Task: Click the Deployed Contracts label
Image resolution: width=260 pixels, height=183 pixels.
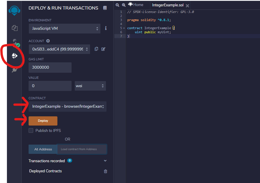Action: (45, 171)
